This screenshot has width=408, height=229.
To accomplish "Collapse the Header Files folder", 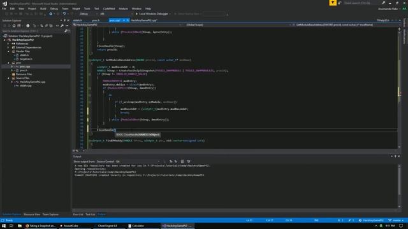I will tap(8, 52).
